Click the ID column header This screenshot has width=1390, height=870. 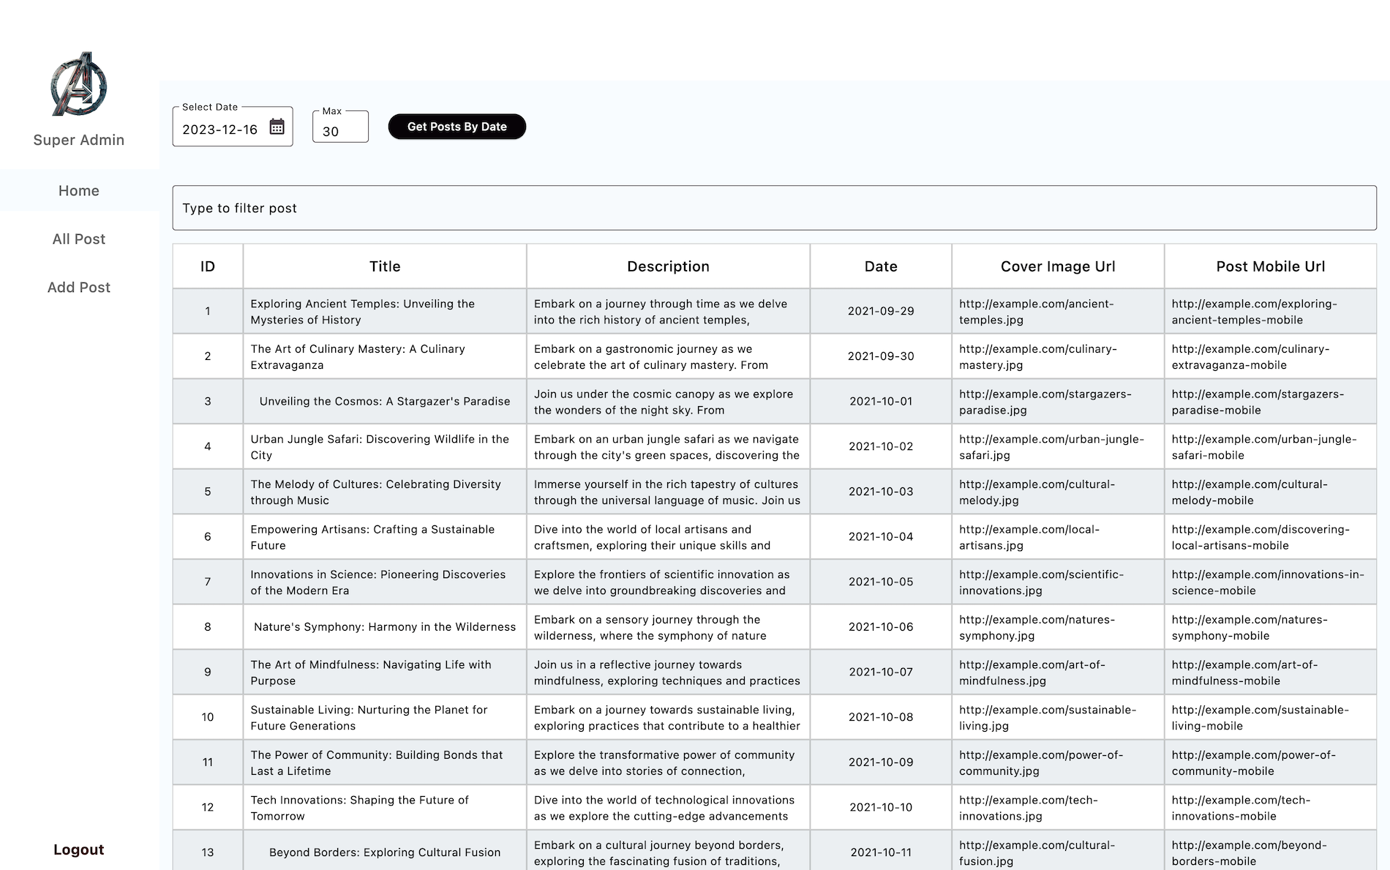208,266
